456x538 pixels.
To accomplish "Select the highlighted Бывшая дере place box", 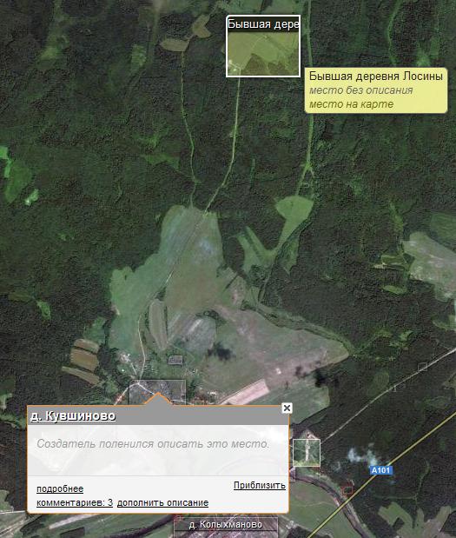I will (x=263, y=46).
